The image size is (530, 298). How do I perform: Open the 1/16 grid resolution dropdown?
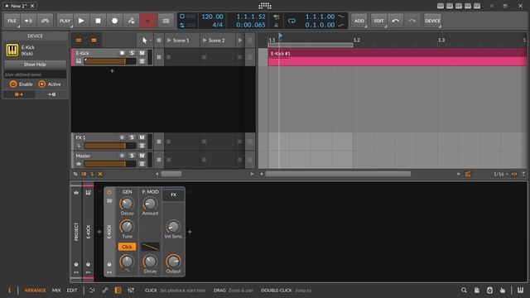click(x=500, y=174)
